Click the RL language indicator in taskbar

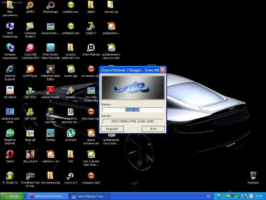[209, 196]
